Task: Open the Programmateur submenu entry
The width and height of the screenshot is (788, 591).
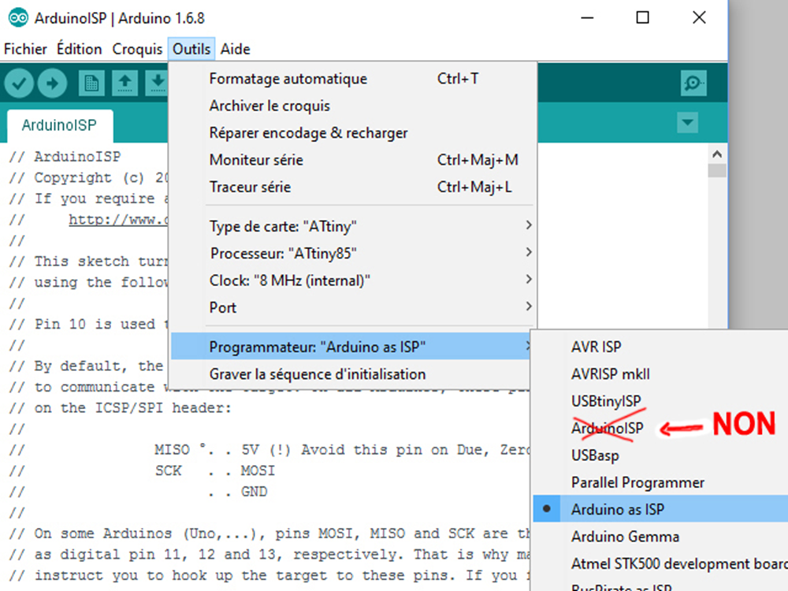Action: 351,346
